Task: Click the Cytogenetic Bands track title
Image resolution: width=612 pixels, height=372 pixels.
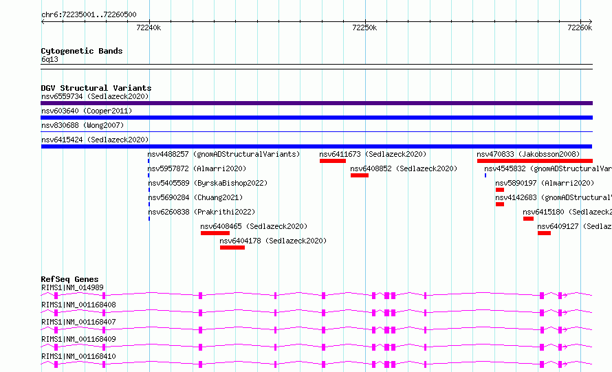Action: 82,51
